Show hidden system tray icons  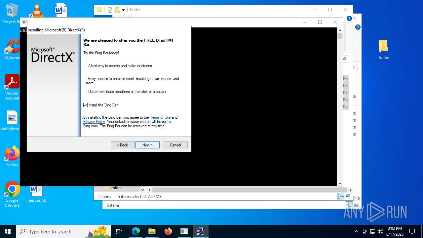point(356,231)
